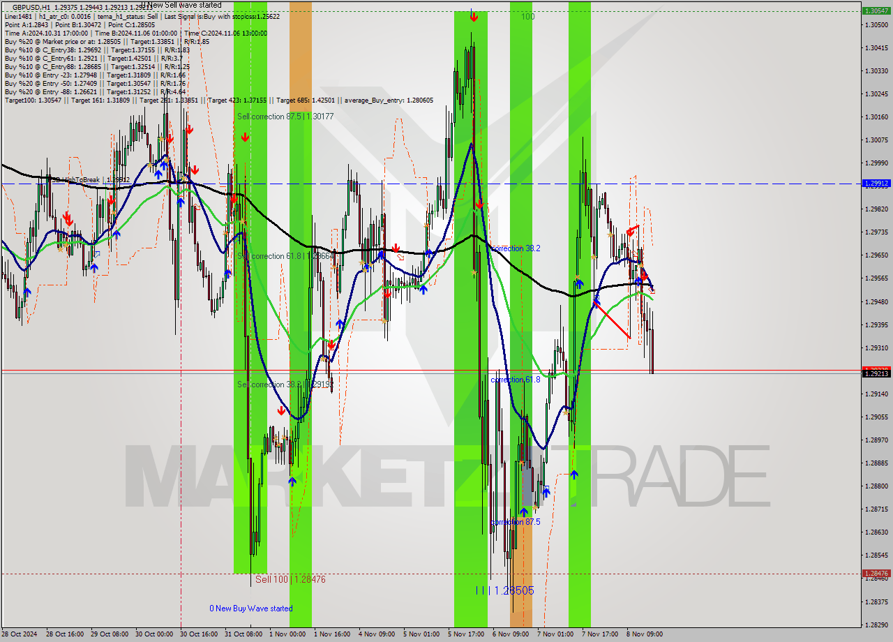Select the current price tag 1.29213
The image size is (893, 642).
pos(876,374)
